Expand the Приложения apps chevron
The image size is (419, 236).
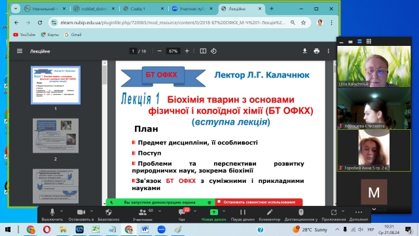(343, 211)
